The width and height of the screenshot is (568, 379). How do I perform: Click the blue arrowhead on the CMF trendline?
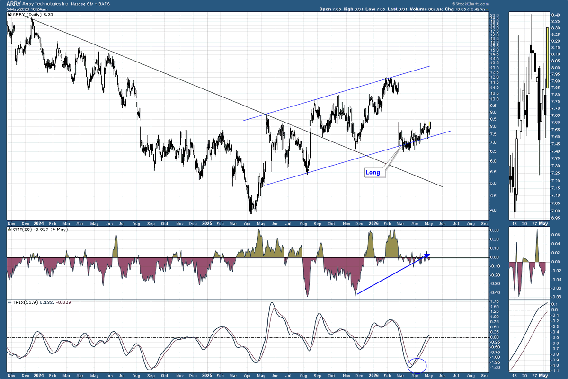[426, 256]
